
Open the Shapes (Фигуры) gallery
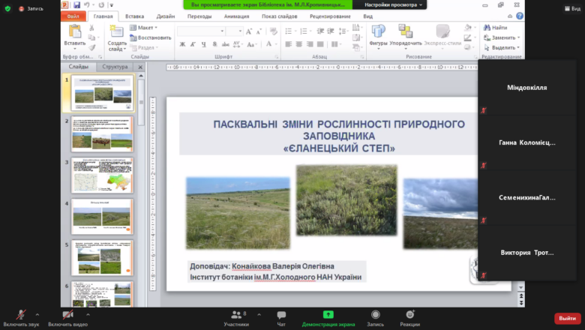pos(378,31)
